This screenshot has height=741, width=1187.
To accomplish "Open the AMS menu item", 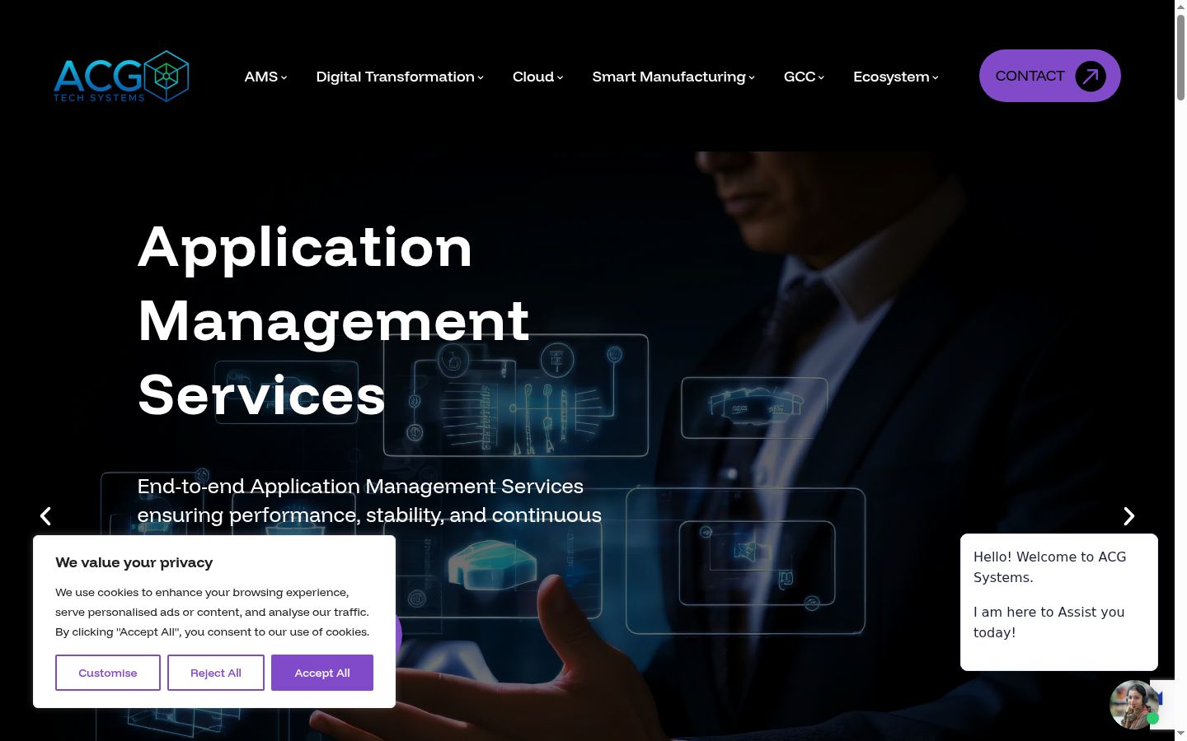I will click(x=261, y=77).
